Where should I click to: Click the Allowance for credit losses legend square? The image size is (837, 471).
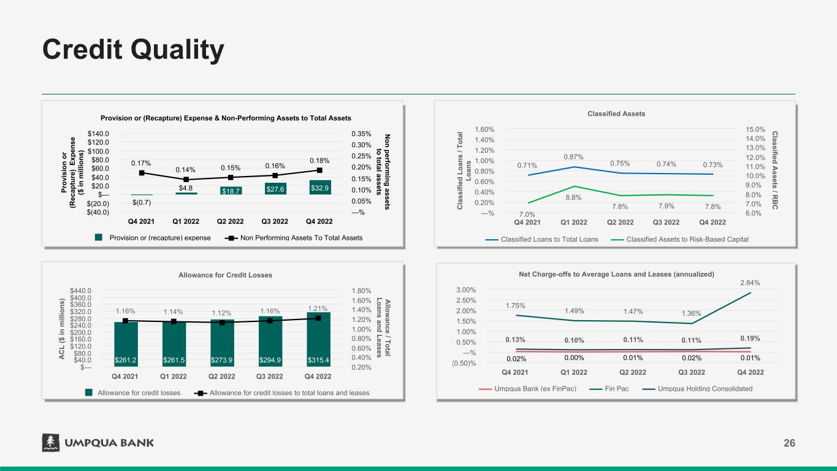tap(89, 392)
